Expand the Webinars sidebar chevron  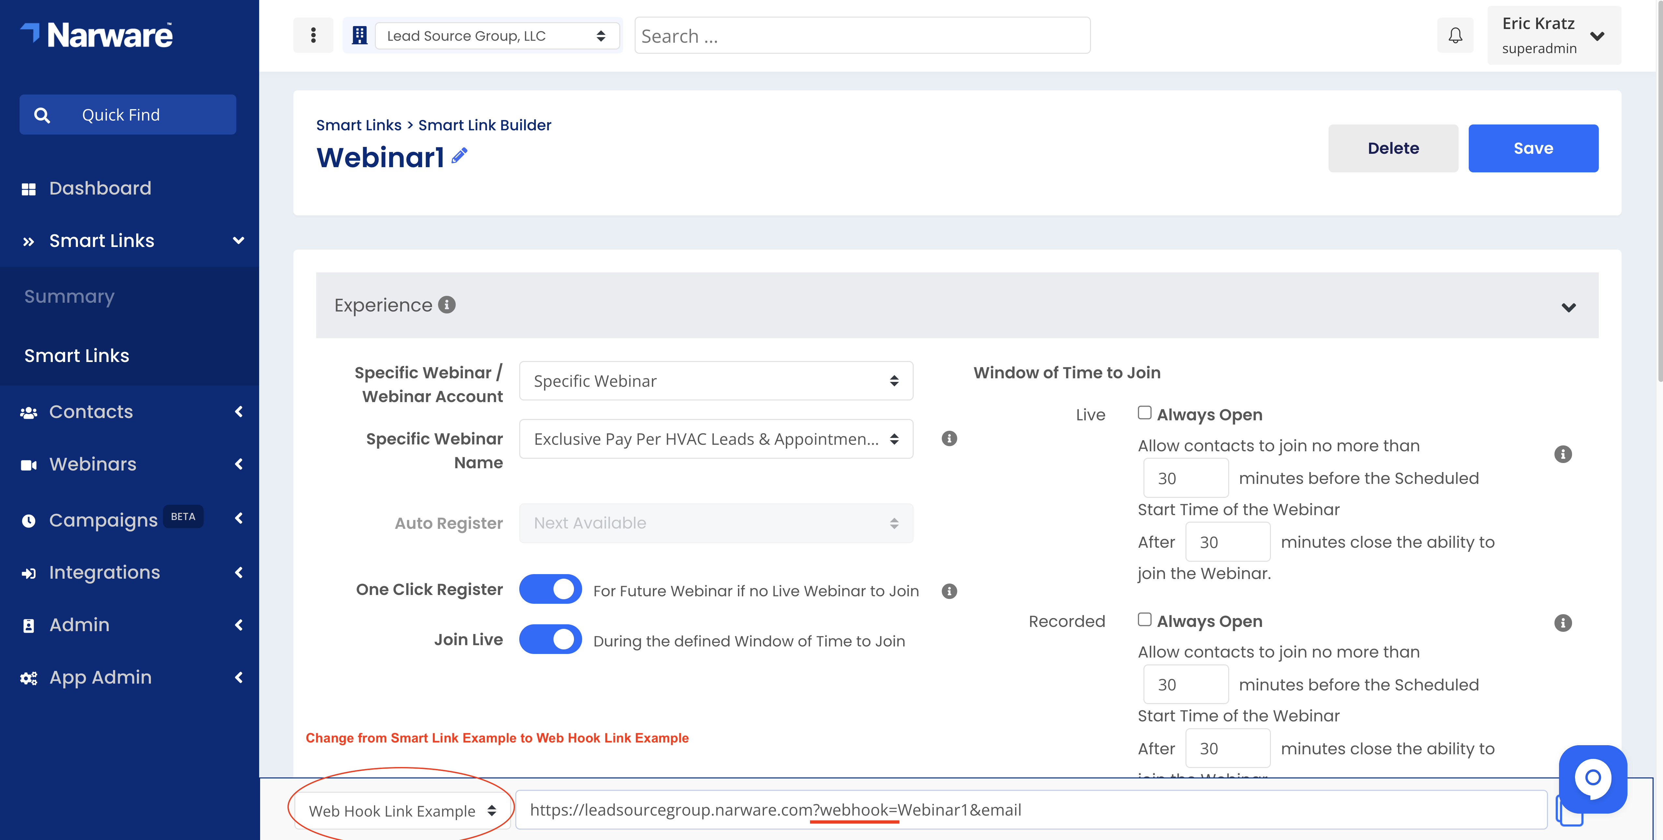point(239,464)
